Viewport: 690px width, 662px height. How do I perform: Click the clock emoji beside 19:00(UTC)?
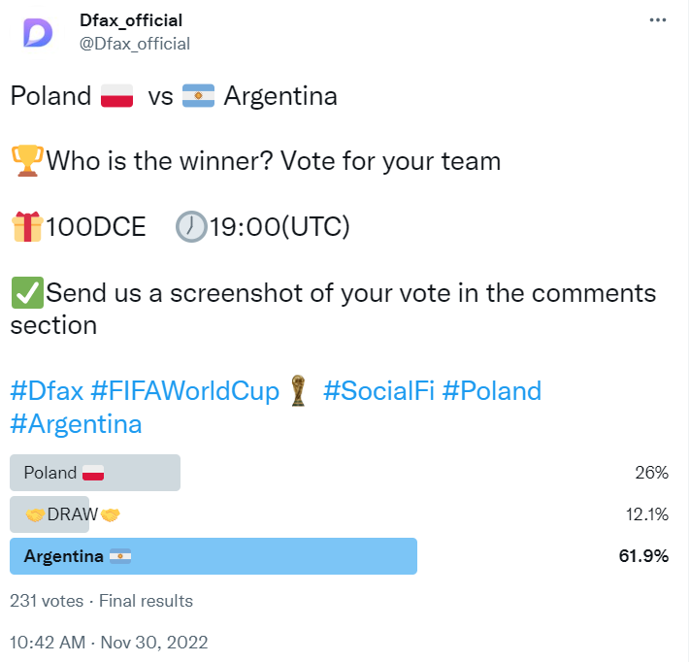pos(191,227)
